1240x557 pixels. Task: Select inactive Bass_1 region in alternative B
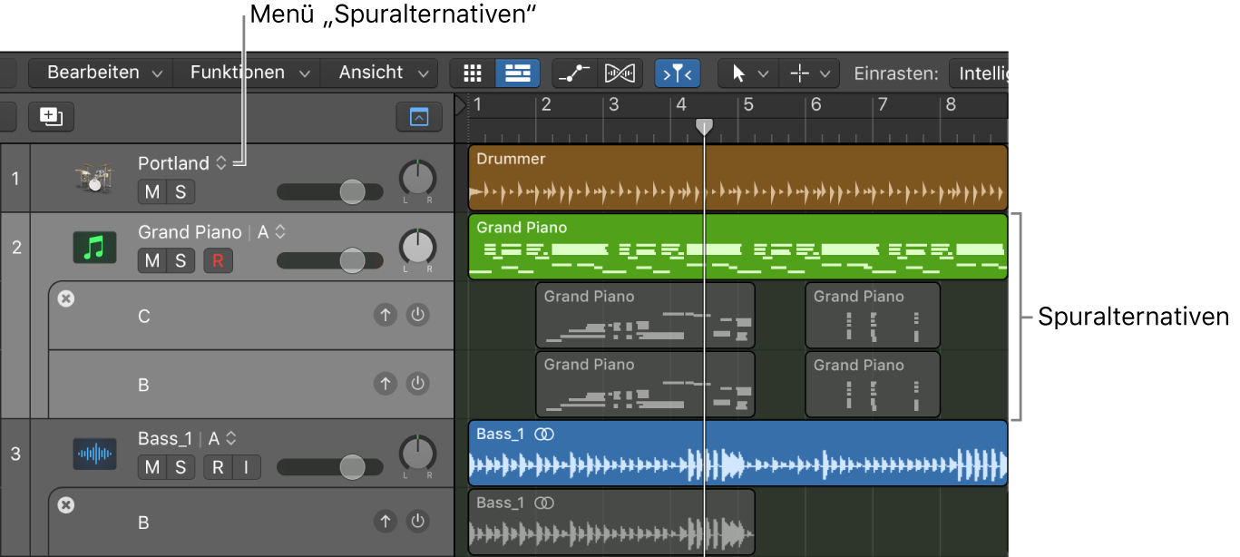tap(611, 522)
